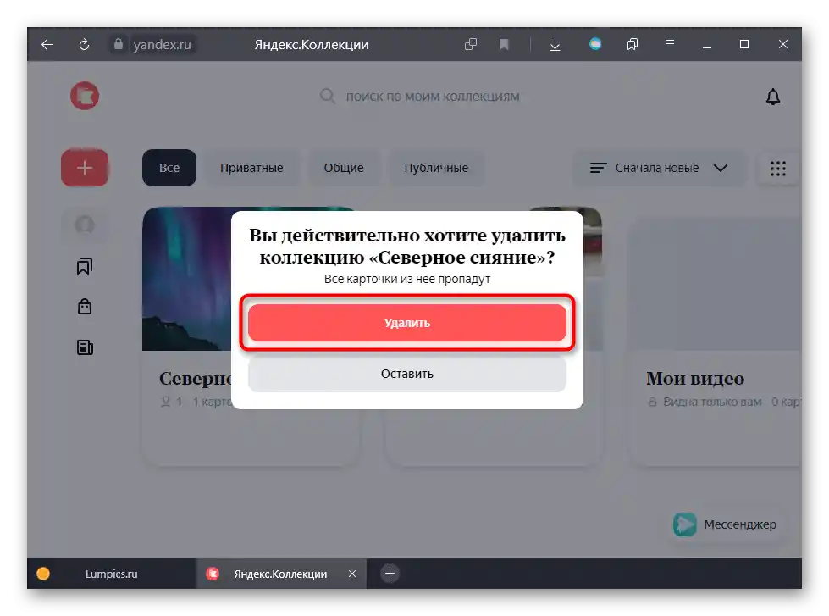Image resolution: width=829 pixels, height=616 pixels.
Task: Open the tabs copy icon in toolbar
Action: tap(471, 44)
